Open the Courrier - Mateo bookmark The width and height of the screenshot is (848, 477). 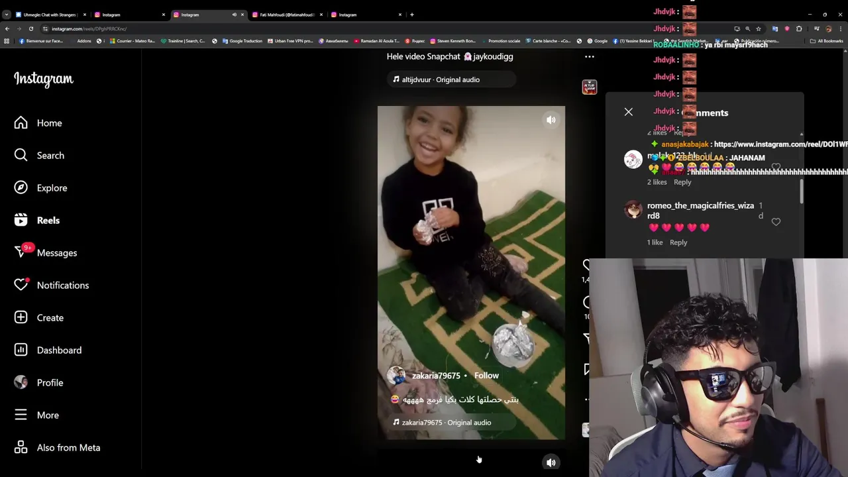(x=132, y=41)
